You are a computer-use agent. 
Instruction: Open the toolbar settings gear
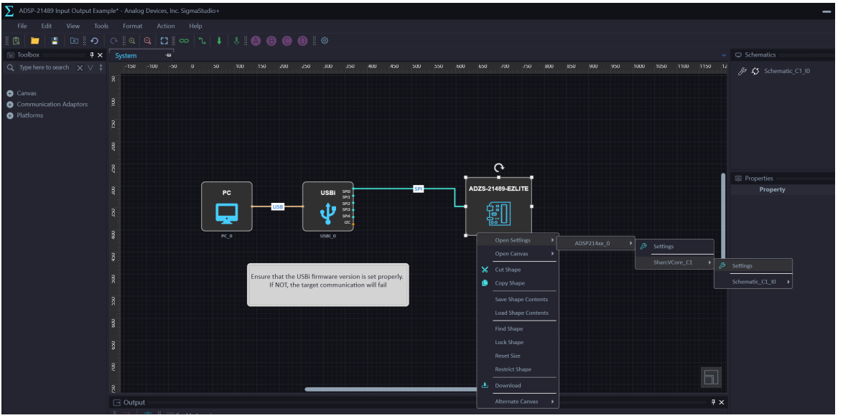click(325, 41)
